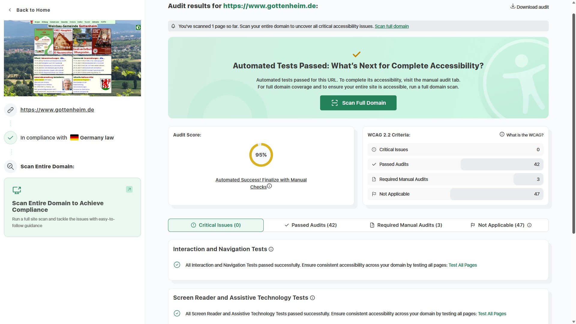Screen dimensions: 576x324
Task: Click the Download audit icon
Action: pos(513,6)
